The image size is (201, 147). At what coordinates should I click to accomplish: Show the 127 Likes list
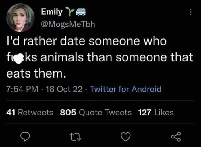coord(156,113)
